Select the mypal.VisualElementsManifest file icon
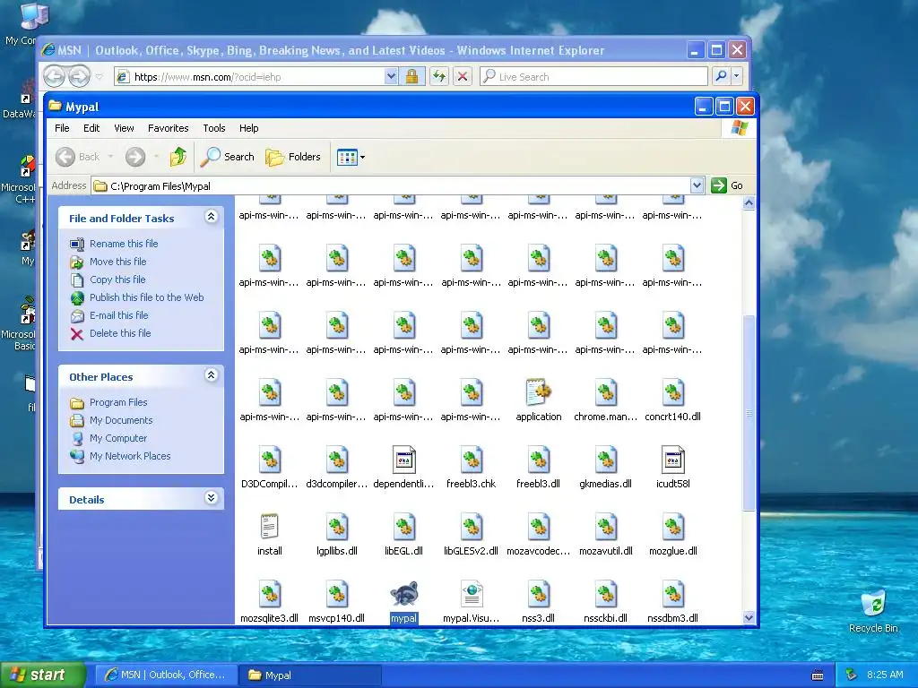 (472, 594)
